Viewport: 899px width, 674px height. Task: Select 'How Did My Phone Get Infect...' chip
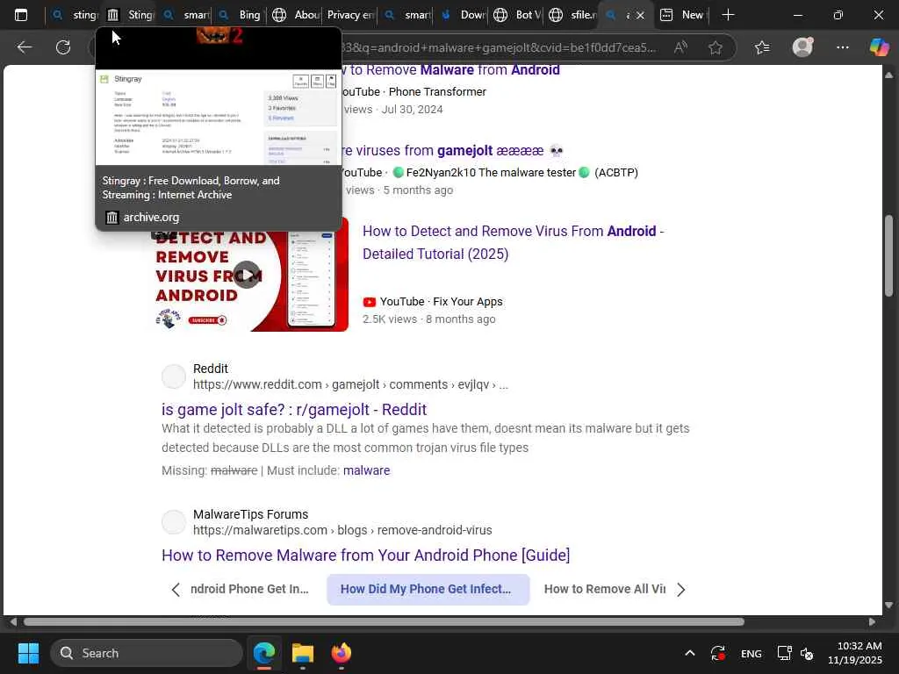[428, 589]
